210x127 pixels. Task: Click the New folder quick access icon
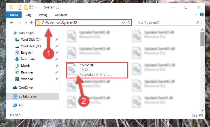coord(26,7)
